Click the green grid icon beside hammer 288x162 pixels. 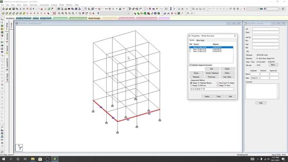point(49,9)
